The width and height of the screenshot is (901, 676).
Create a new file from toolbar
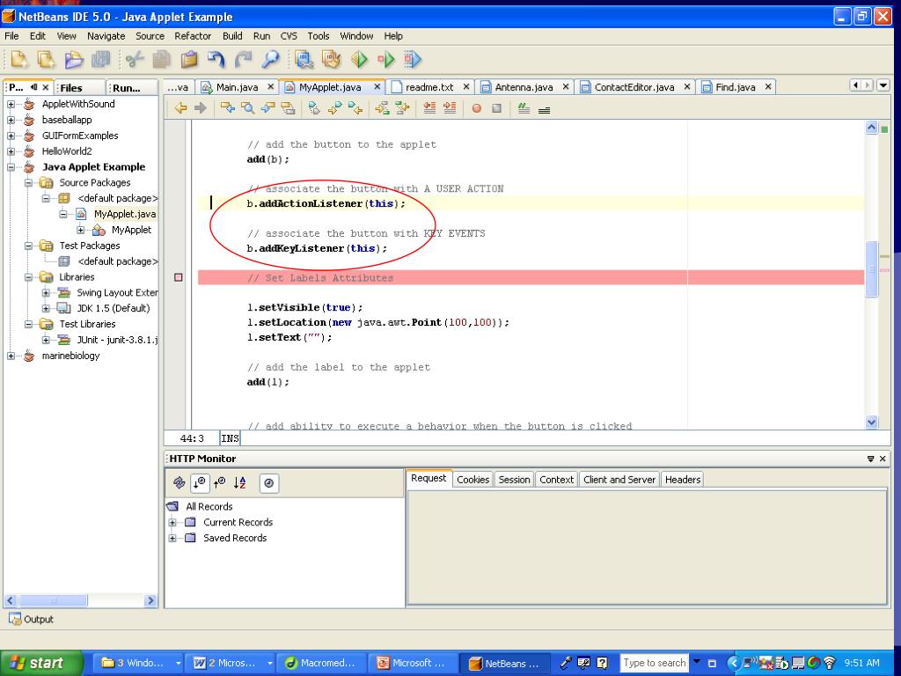[19, 59]
